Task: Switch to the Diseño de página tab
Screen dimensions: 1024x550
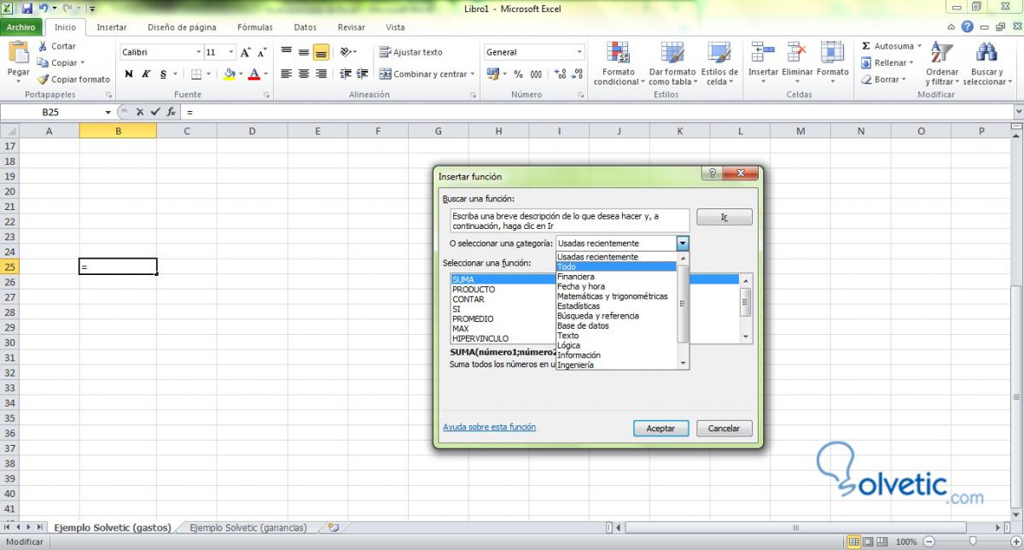Action: (181, 27)
